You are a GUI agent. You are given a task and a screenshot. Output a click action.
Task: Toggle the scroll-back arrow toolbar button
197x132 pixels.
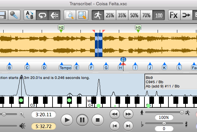point(54,15)
